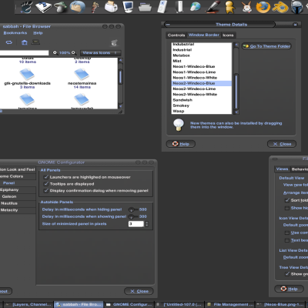Click the white iPod icon in dock
The image size is (308, 308).
click(162, 7)
